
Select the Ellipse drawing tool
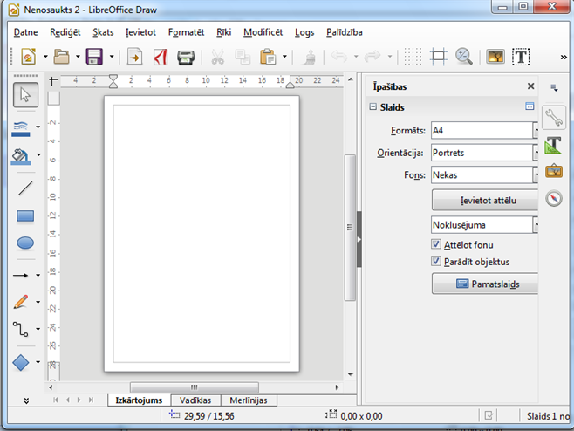[x=25, y=243]
